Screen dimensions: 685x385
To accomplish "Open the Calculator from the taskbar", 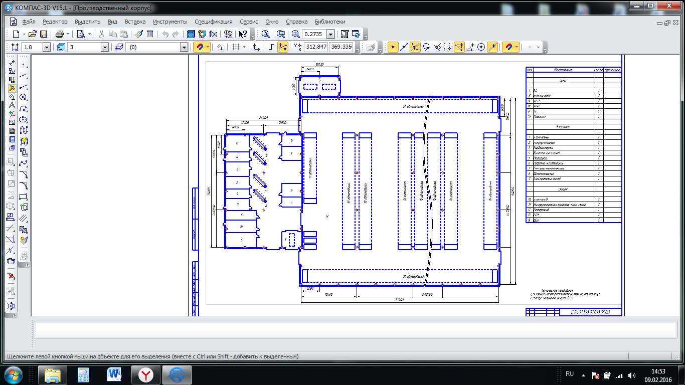I will point(83,374).
